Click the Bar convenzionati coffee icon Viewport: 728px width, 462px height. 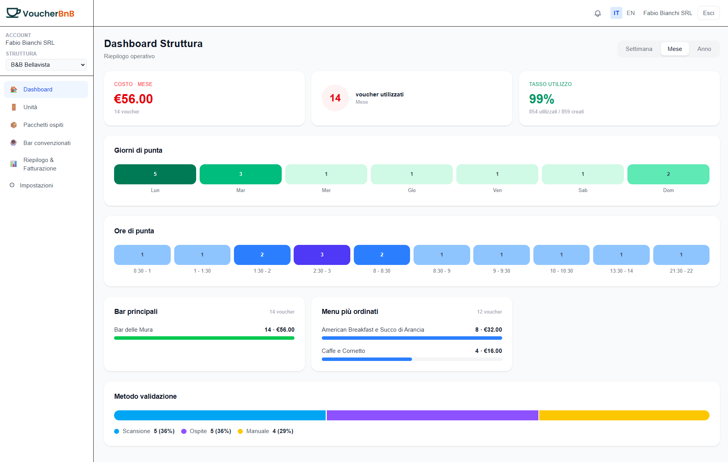point(14,143)
